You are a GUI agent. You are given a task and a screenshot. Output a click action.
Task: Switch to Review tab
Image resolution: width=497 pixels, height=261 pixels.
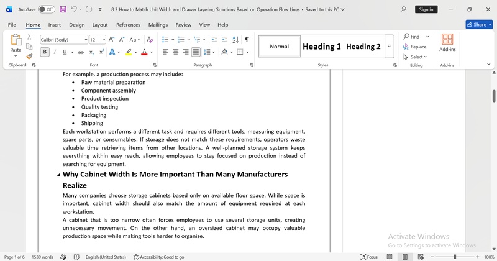pyautogui.click(x=183, y=25)
